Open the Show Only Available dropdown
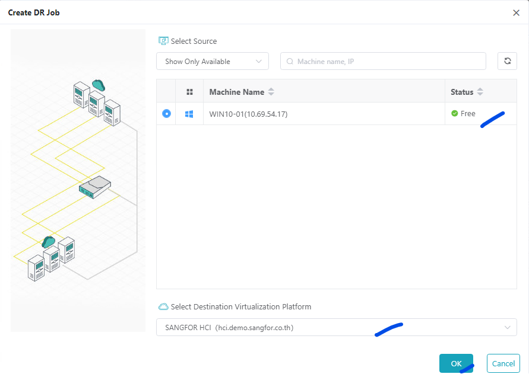Screen dimensions: 529x374 pyautogui.click(x=213, y=61)
